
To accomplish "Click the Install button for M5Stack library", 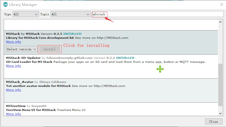I will click(x=49, y=49).
